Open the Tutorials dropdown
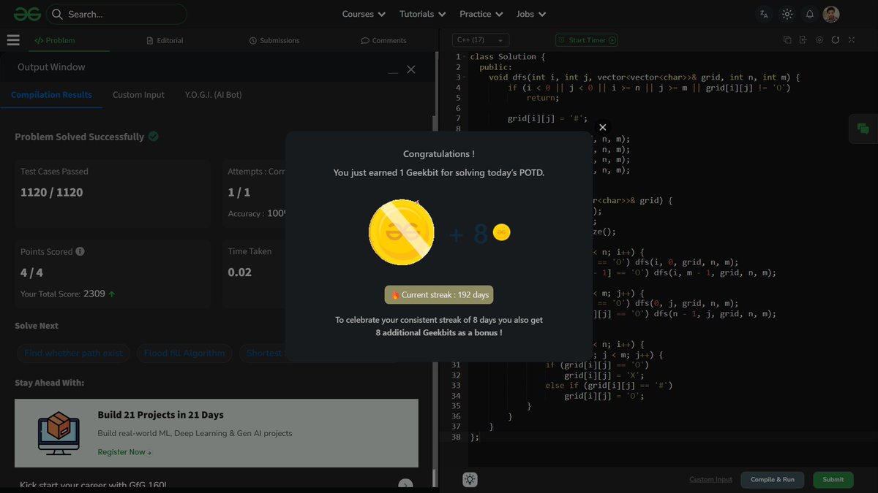Image resolution: width=878 pixels, height=493 pixels. point(422,14)
